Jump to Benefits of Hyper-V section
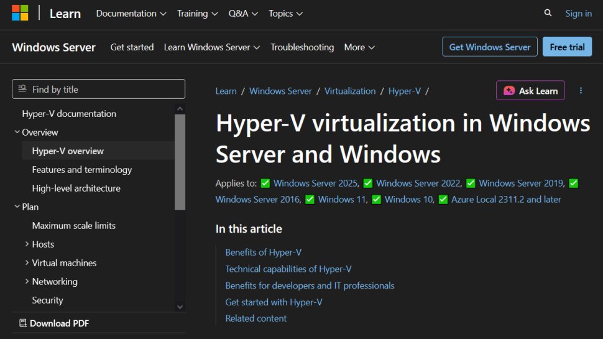The image size is (603, 339). click(x=264, y=253)
